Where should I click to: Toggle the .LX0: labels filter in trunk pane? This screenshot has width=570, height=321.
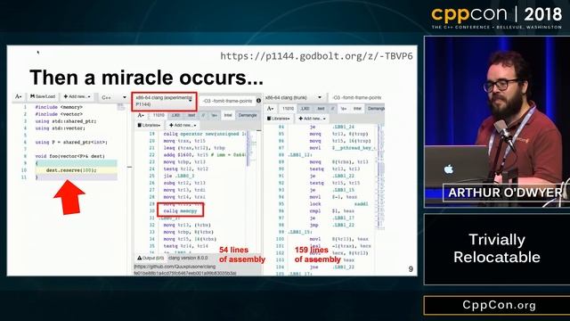pos(305,109)
